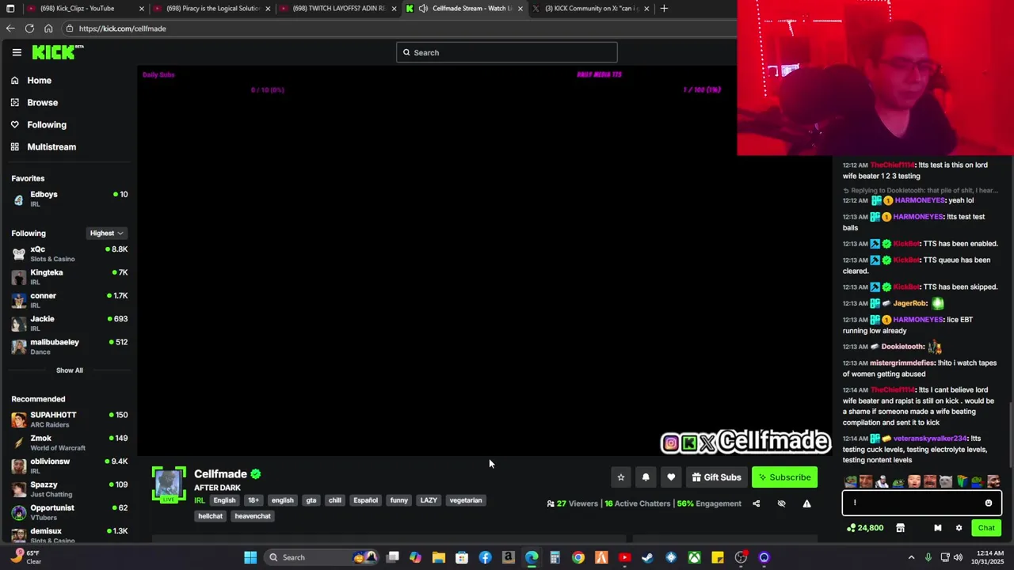Open Steam from taskbar
1014x570 pixels.
click(648, 557)
